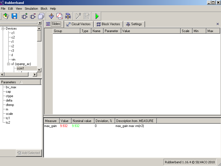Click the add device icon with green plus
The width and height of the screenshot is (221, 166).
click(25, 16)
